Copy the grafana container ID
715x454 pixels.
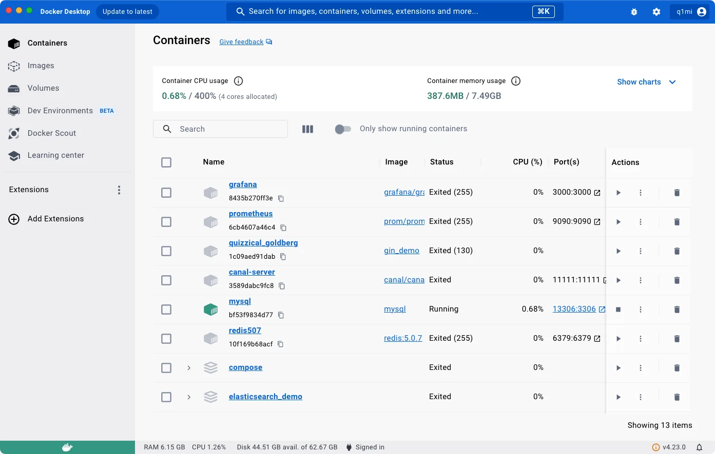point(282,198)
